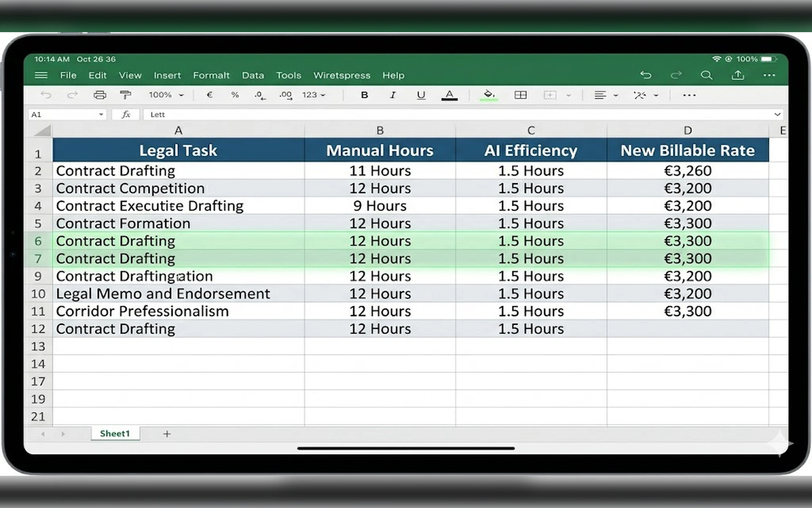Open the 123 number format dropdown
Image resolution: width=812 pixels, height=508 pixels.
[313, 95]
